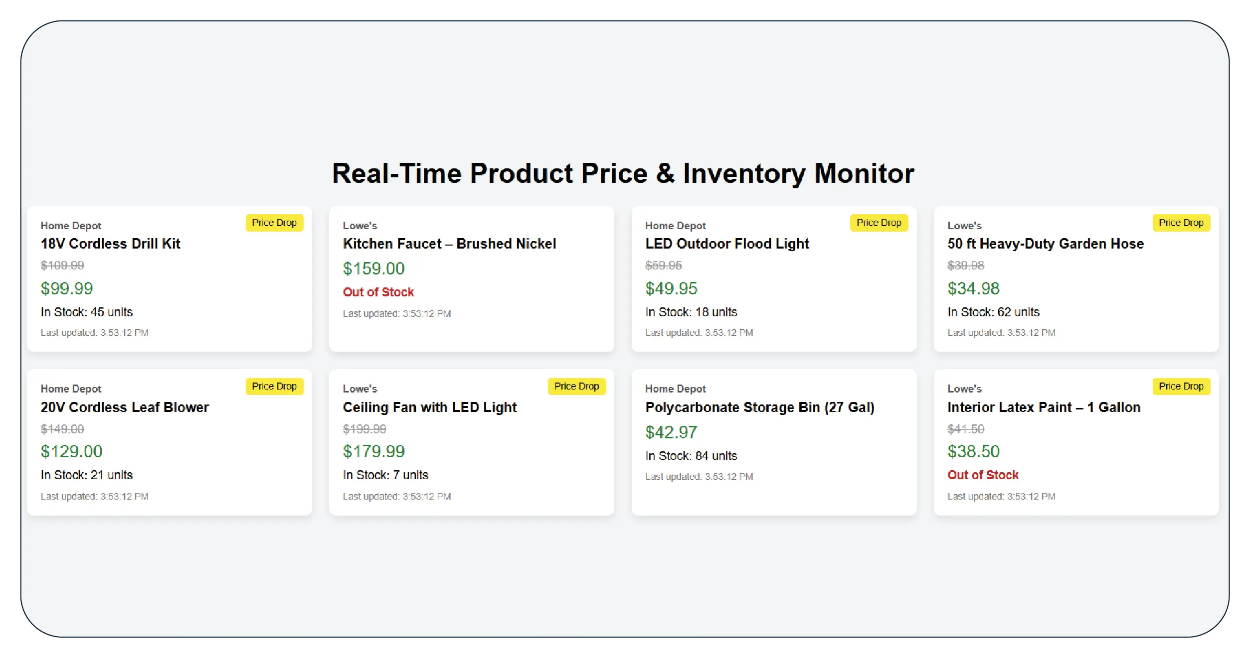Open Interior Latex Paint – 1 Gallon title
The image size is (1251, 658).
(x=1044, y=407)
